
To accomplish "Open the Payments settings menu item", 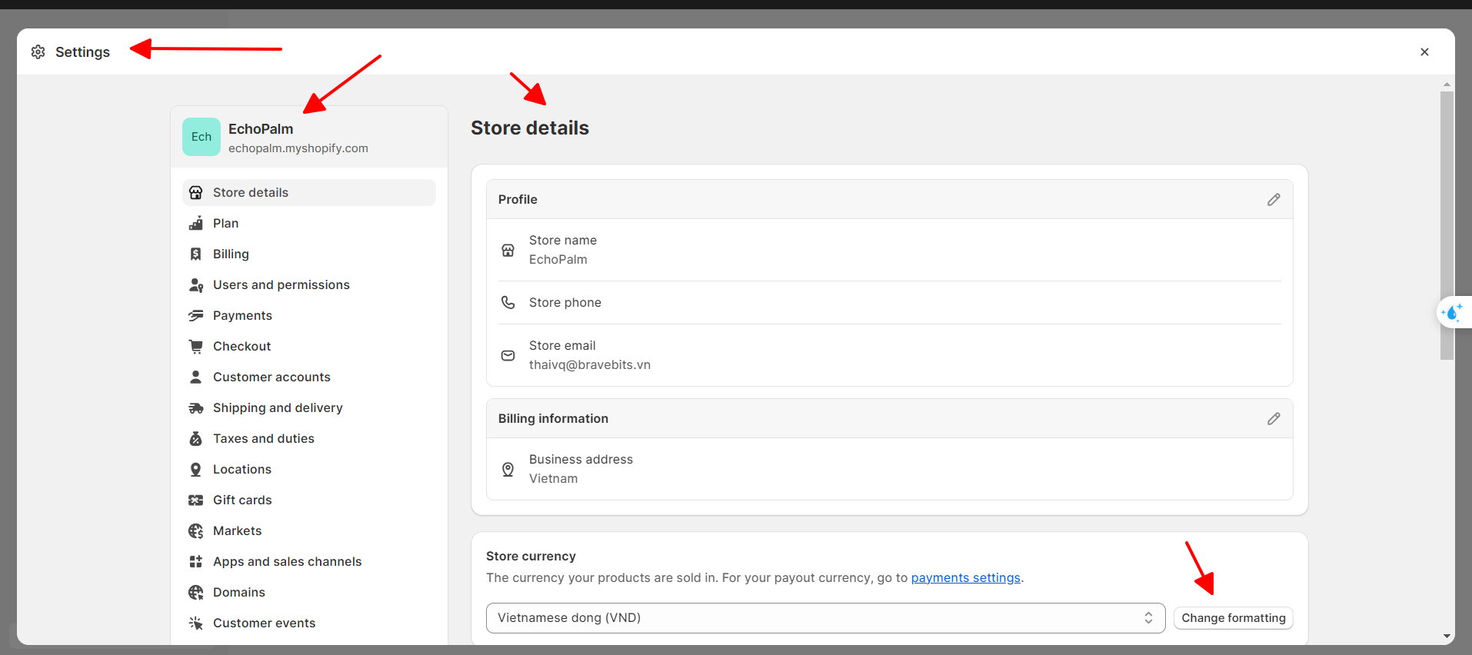I will pos(242,316).
